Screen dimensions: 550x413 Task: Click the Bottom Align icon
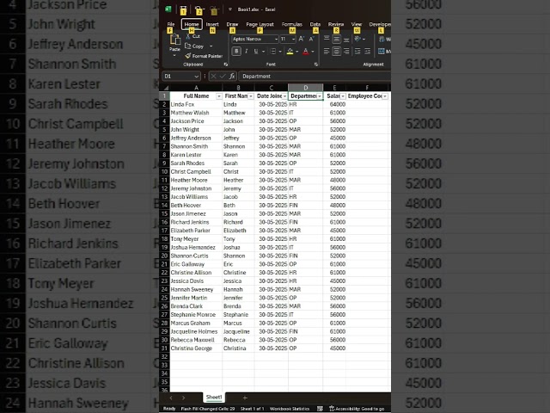point(346,39)
